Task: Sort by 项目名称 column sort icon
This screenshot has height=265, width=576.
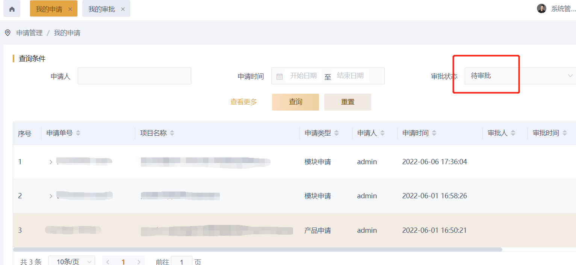Action: coord(172,133)
